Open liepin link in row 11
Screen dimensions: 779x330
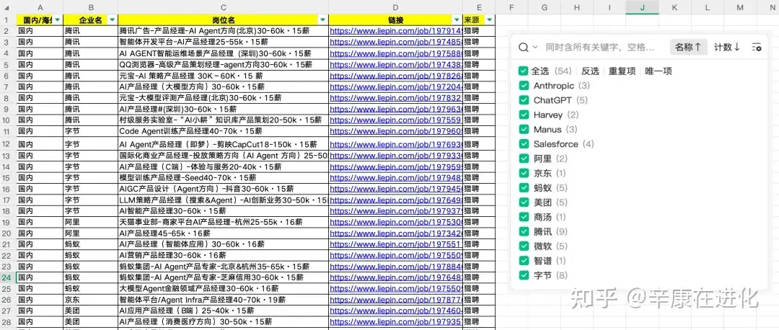coord(396,132)
